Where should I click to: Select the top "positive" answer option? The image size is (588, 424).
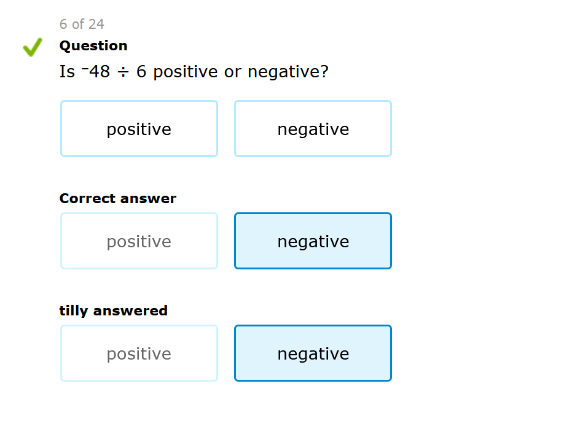point(139,129)
